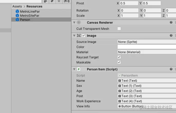Viewport: 176px width, 113px height.
Task: Open the Image Color swatch picker
Action: click(x=147, y=47)
